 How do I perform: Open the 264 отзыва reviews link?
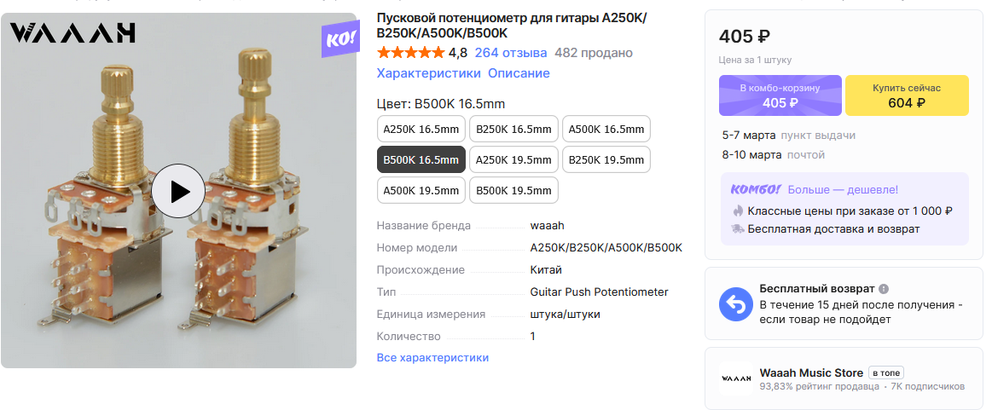click(511, 53)
